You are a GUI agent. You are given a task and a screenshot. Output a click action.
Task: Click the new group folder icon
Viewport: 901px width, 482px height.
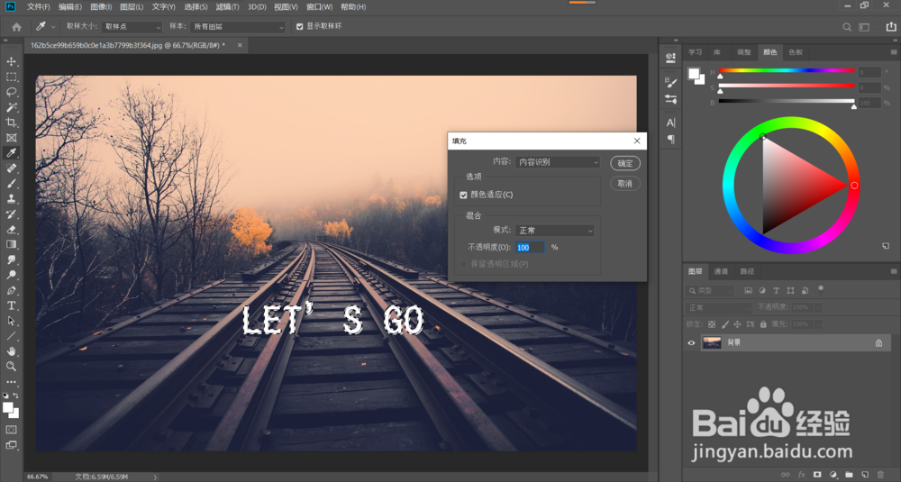tap(849, 475)
